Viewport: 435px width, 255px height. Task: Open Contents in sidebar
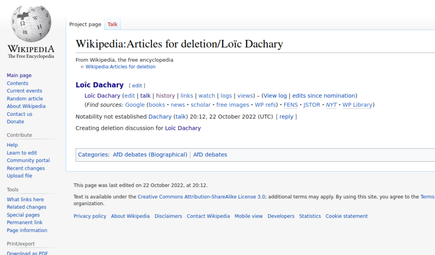click(x=17, y=83)
